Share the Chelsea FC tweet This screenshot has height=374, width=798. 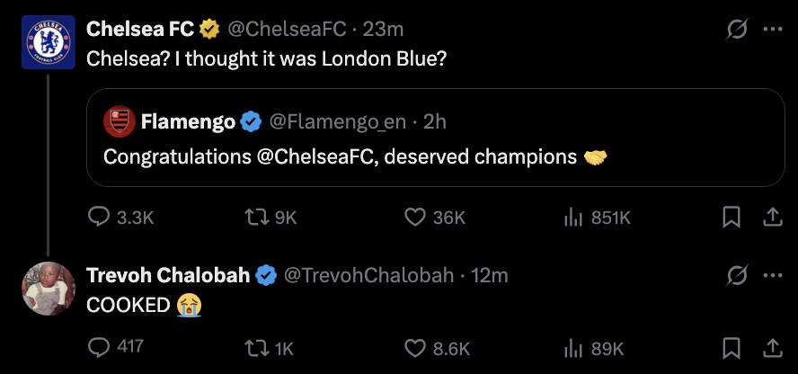(772, 218)
